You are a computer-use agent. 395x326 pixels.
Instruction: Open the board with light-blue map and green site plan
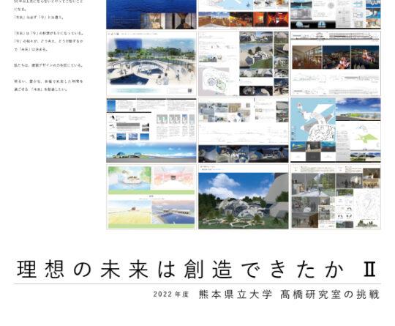[x=336, y=130]
